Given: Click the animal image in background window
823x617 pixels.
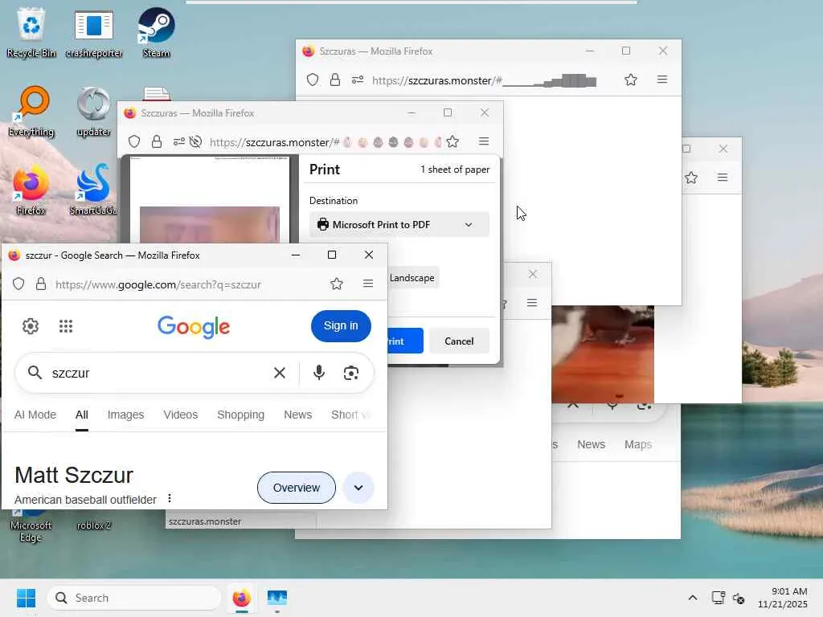Looking at the screenshot, I should [x=603, y=354].
